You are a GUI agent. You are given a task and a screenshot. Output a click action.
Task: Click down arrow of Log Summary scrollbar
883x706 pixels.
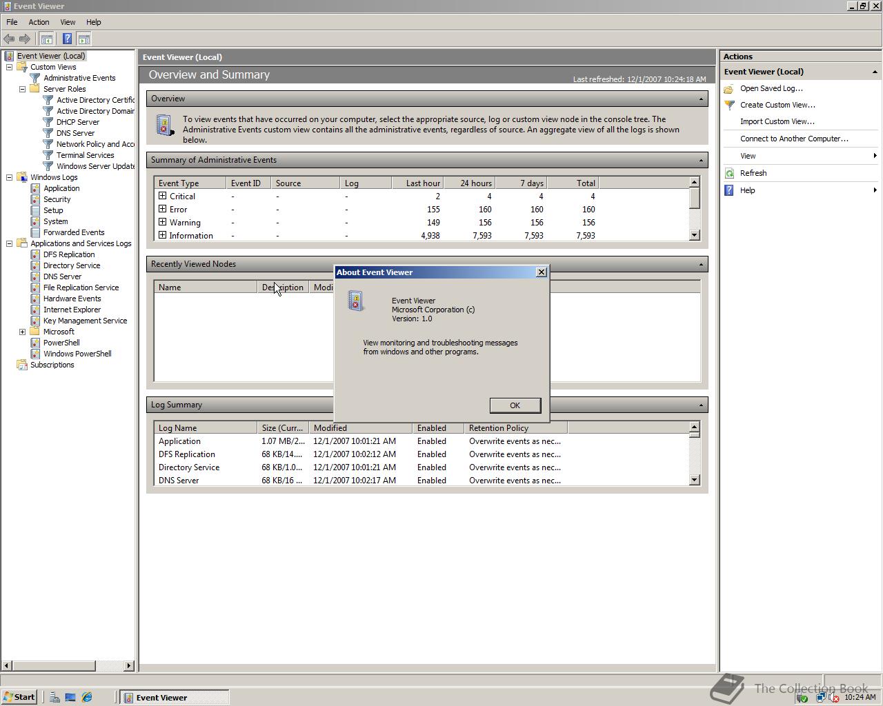[x=695, y=480]
